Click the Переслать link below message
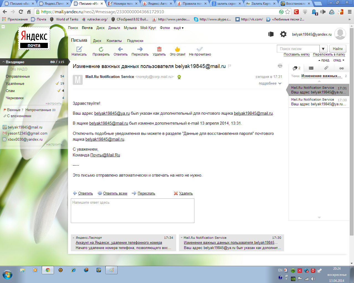This screenshot has width=354, height=283. pyautogui.click(x=146, y=193)
